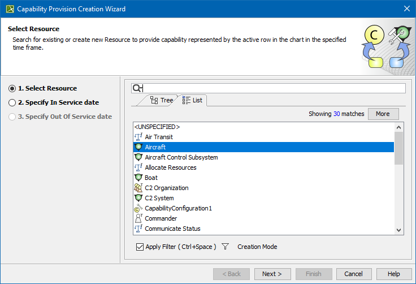
Task: Uncheck the Apply Filter checkbox
Action: point(140,247)
